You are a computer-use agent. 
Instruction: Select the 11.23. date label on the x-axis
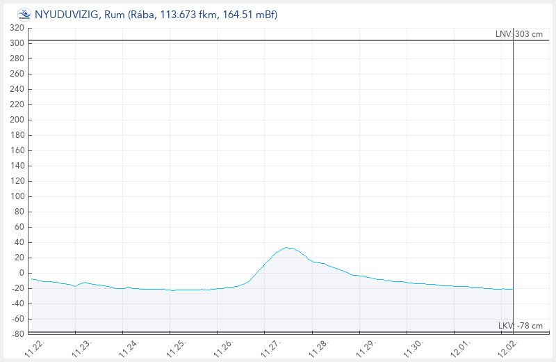point(82,349)
